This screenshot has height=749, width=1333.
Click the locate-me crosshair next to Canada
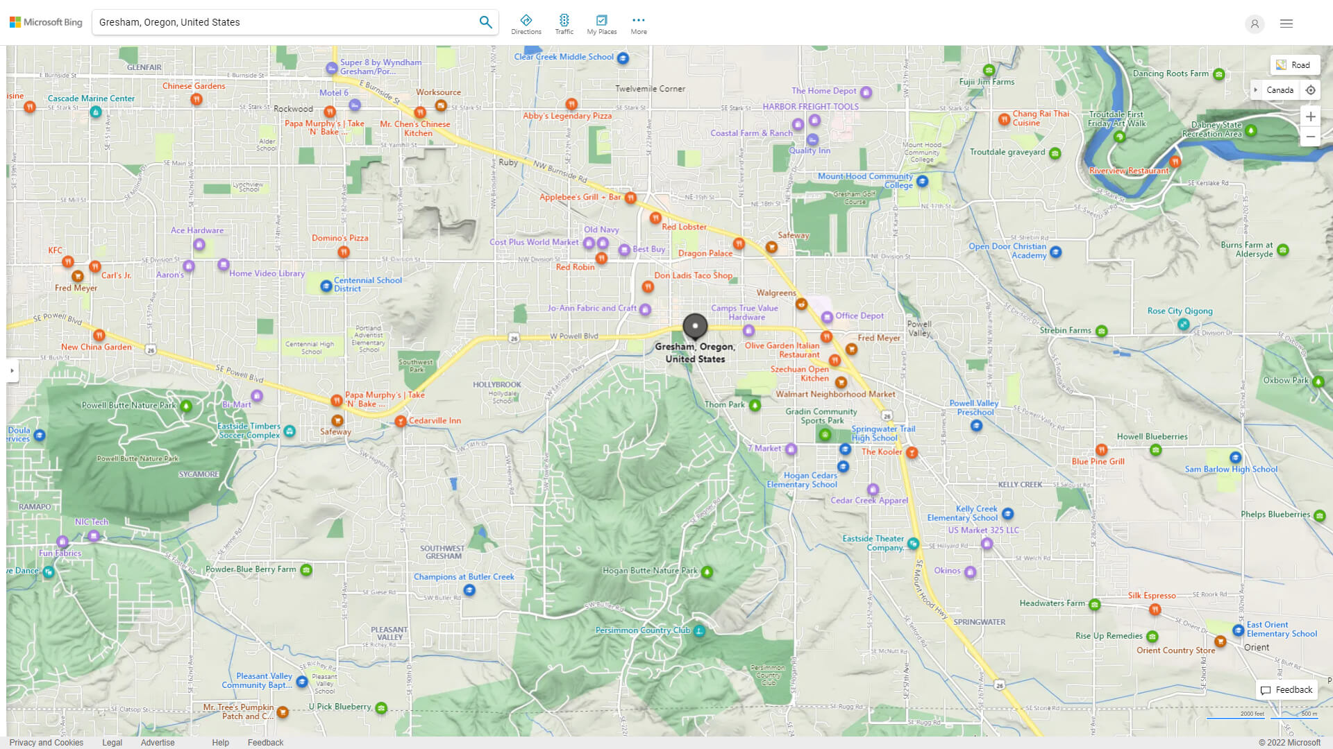[x=1311, y=89]
